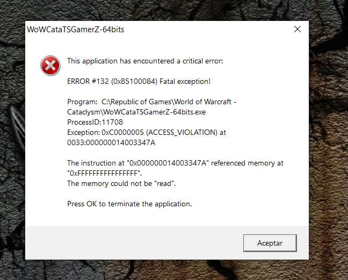This screenshot has width=348, height=280.
Task: Click the 'The instruction at' sentence
Action: tap(175, 163)
